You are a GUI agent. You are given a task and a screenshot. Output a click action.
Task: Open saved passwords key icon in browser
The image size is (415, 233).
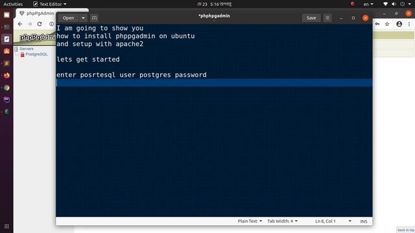pos(377,24)
